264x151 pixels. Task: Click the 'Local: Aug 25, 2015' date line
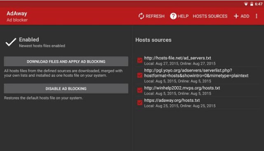click(180, 106)
